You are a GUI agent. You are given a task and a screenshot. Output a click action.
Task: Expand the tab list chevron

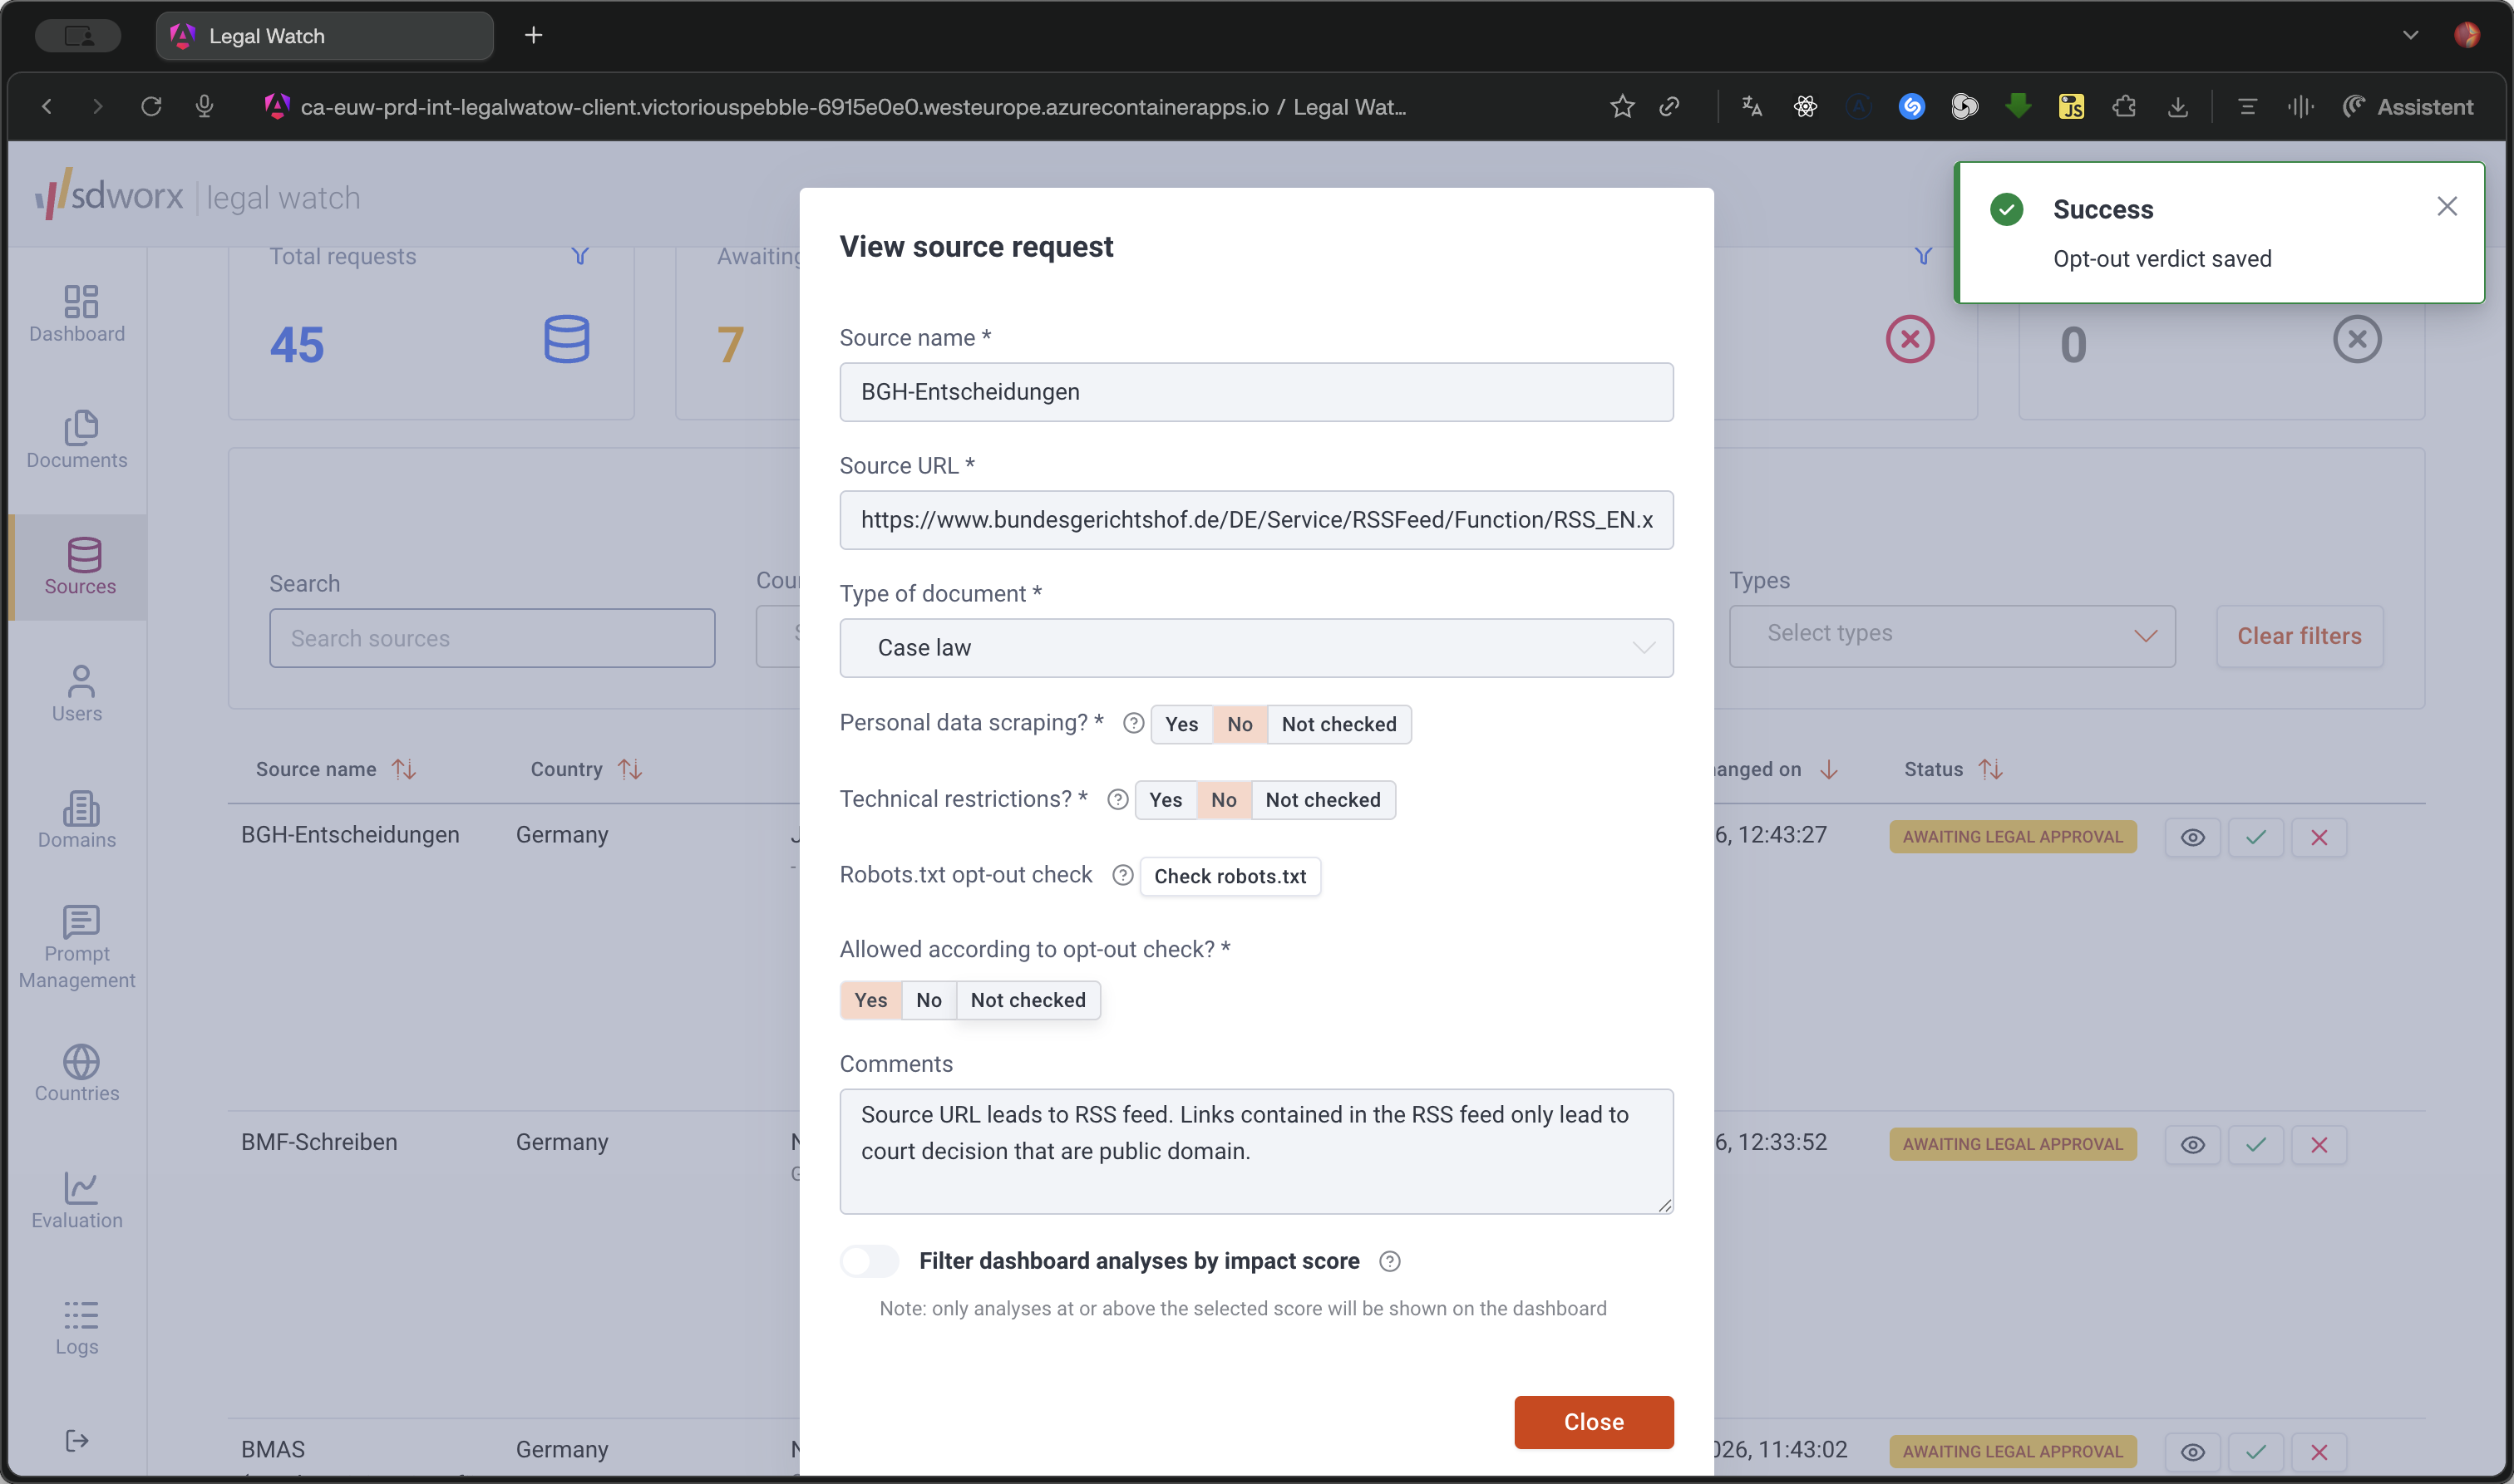2410,35
